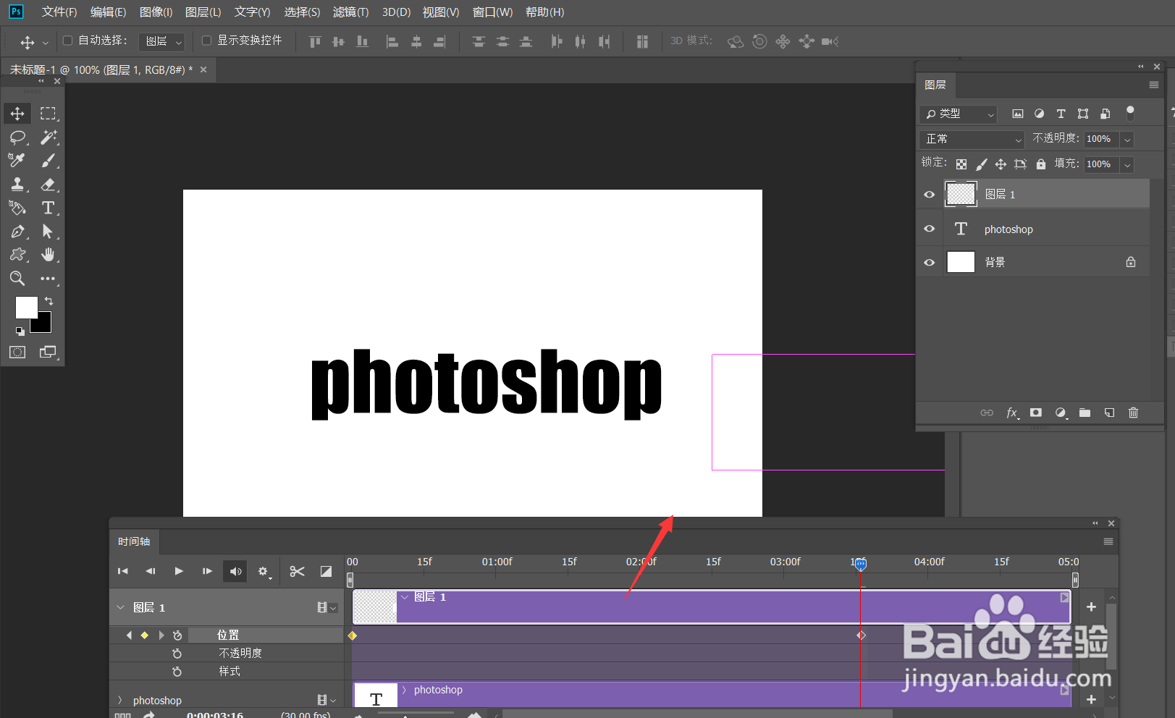Open the 滤镜(T) menu
The width and height of the screenshot is (1175, 718).
(x=350, y=12)
